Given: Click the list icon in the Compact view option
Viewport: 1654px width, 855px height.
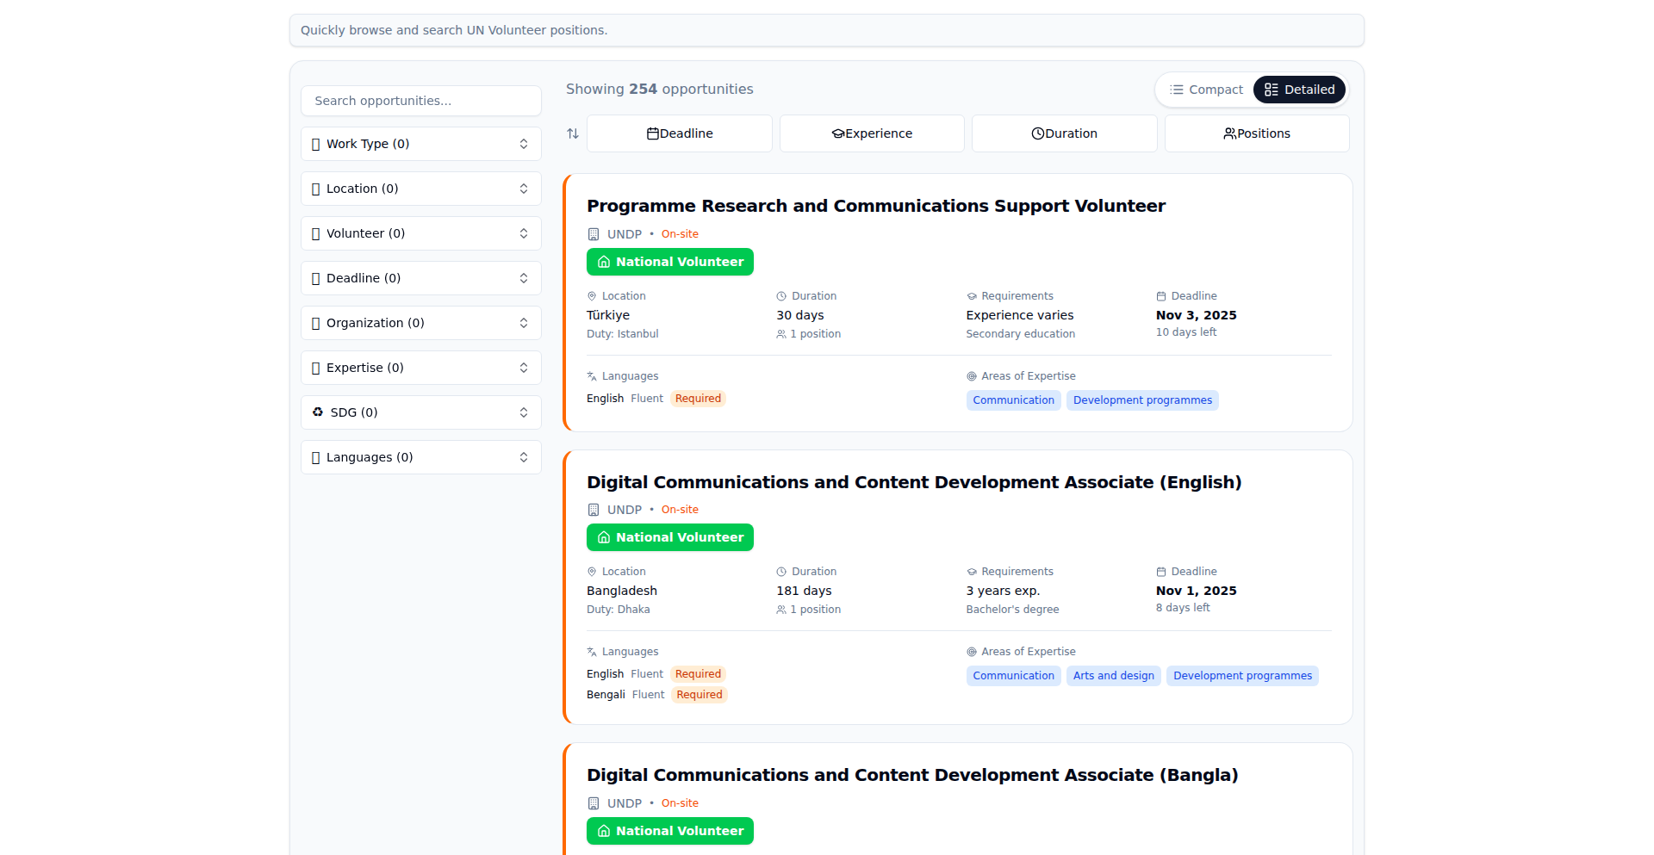Looking at the screenshot, I should point(1176,90).
